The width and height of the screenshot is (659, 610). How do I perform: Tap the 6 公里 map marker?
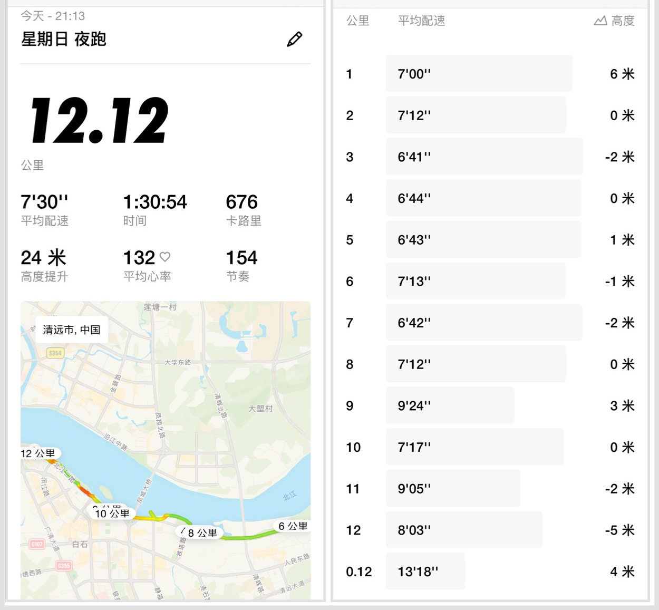tap(293, 526)
